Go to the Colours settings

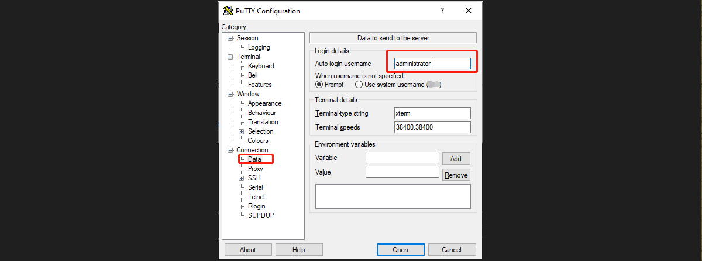(258, 141)
